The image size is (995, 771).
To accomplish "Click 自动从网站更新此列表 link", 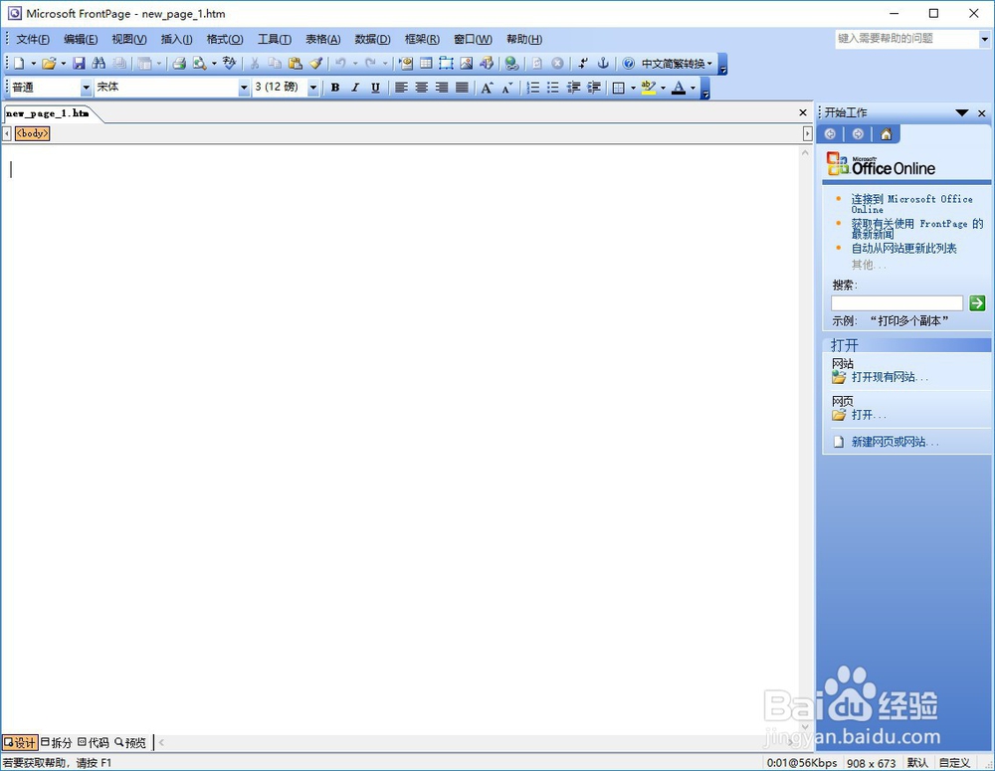I will [903, 248].
